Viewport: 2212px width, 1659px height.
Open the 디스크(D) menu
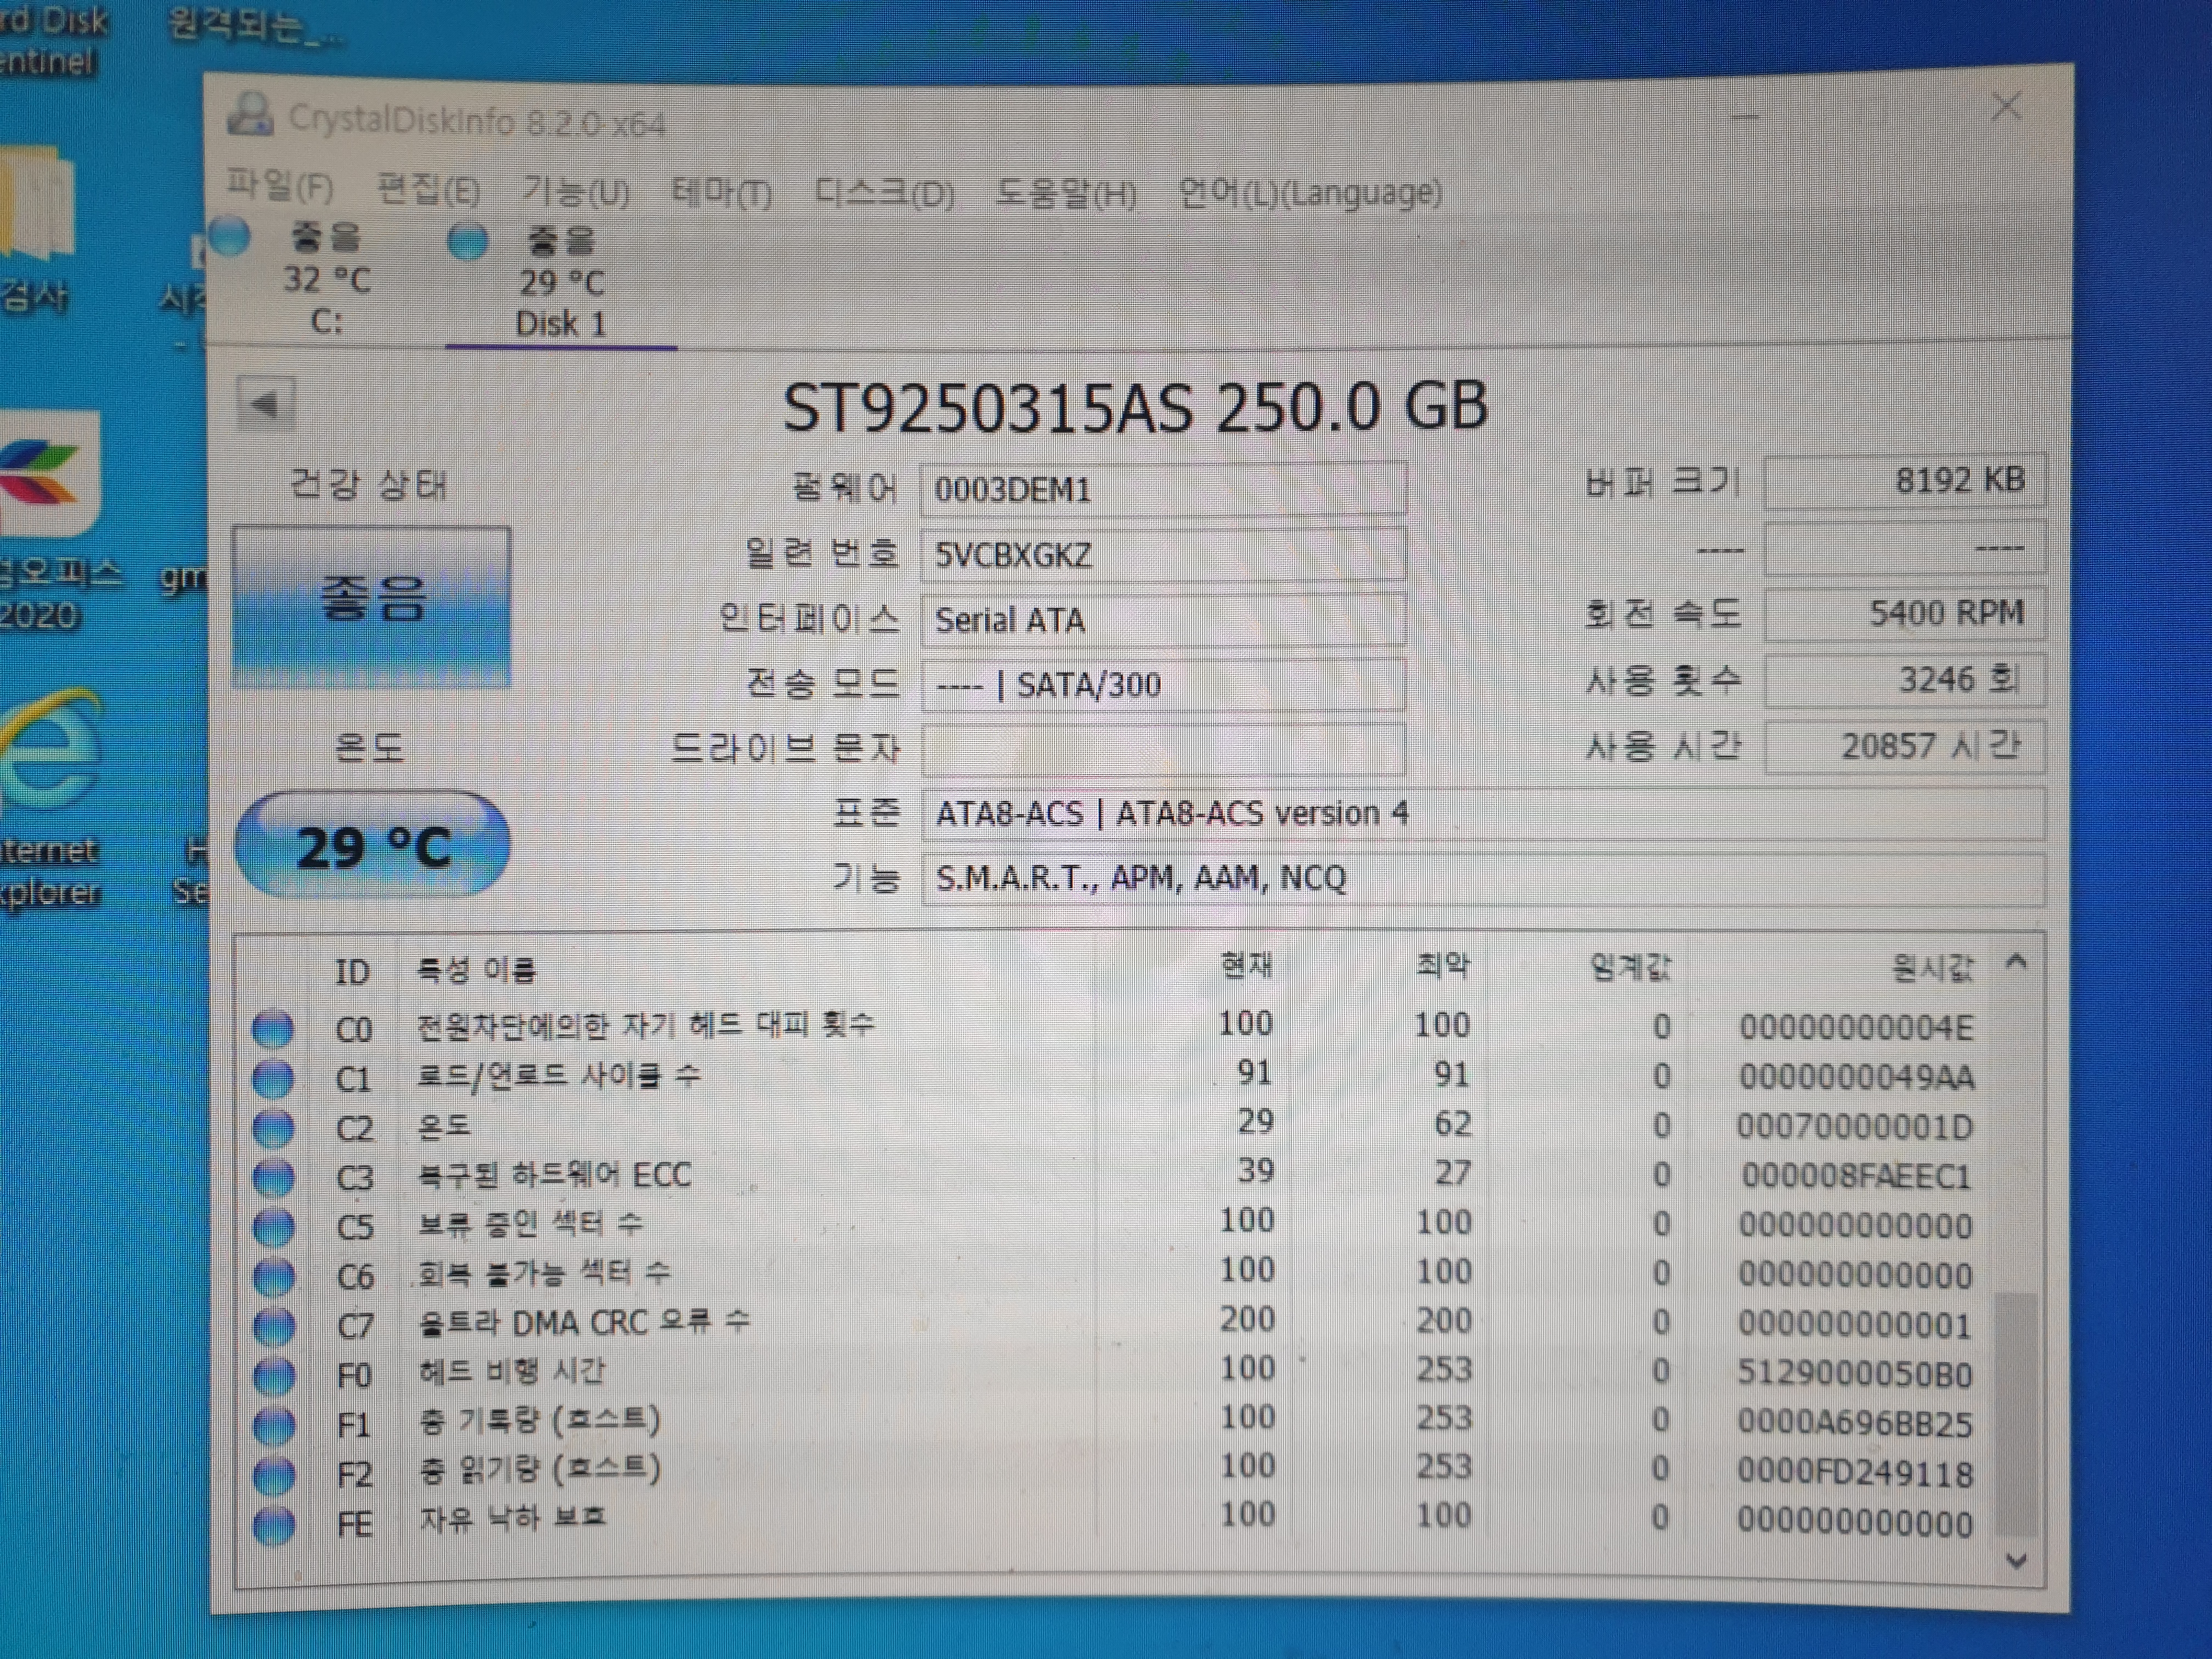[x=884, y=192]
